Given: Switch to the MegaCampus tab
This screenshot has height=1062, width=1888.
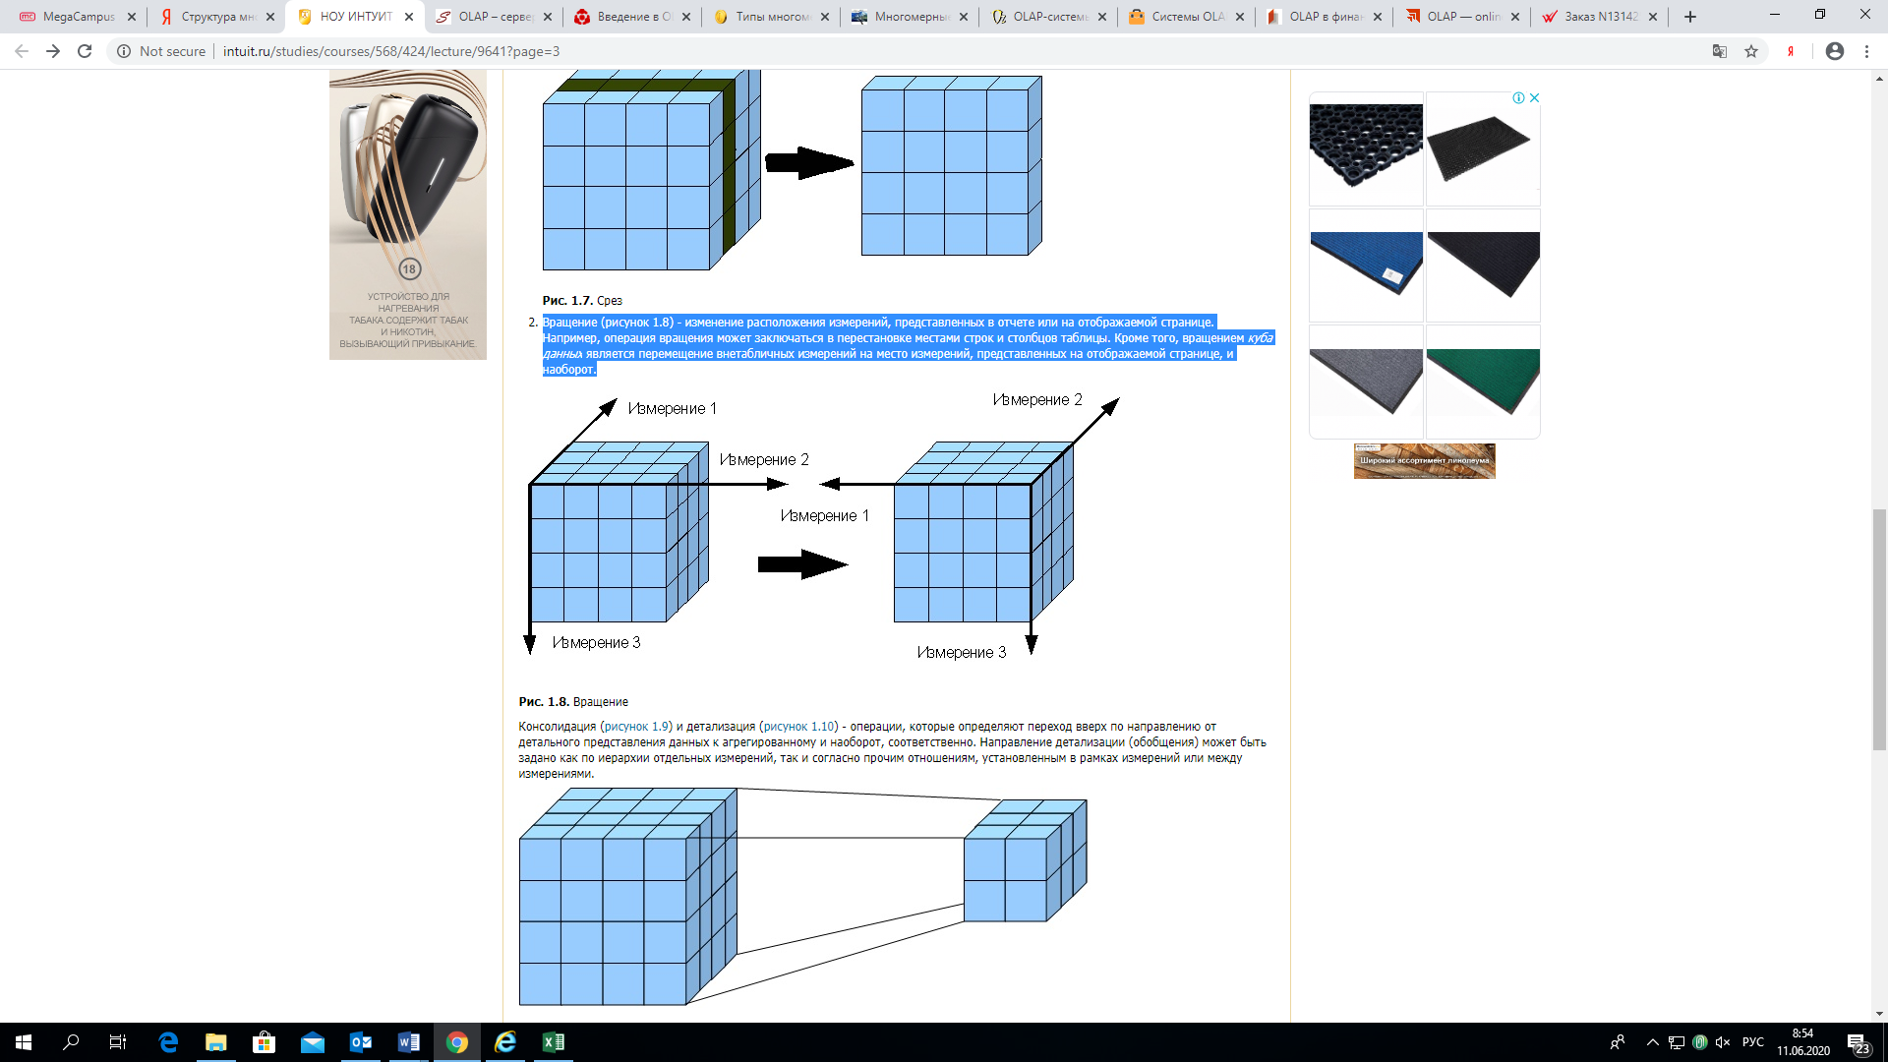Looking at the screenshot, I should point(79,17).
